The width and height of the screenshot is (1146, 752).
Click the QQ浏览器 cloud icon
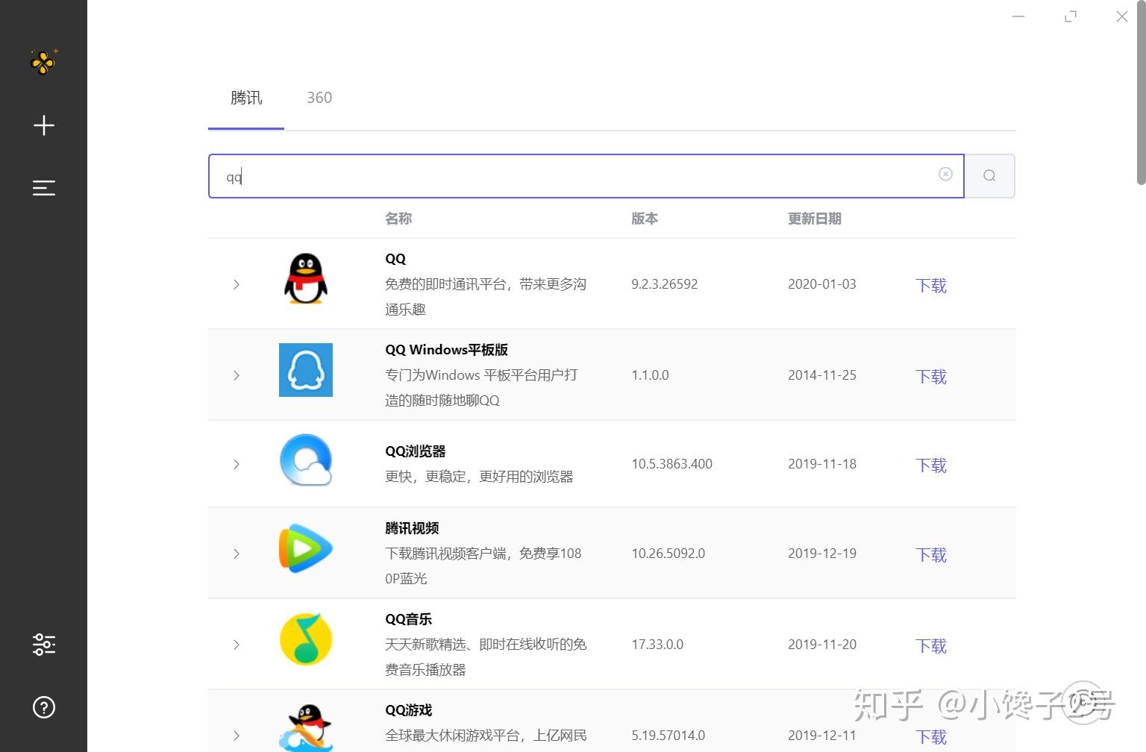[306, 460]
